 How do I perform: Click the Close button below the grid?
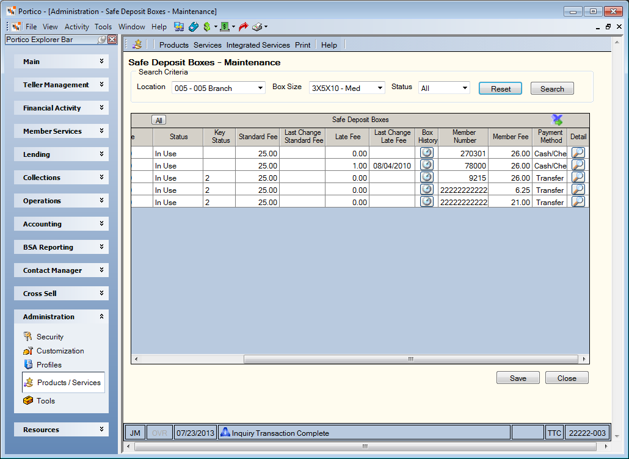[x=567, y=378]
